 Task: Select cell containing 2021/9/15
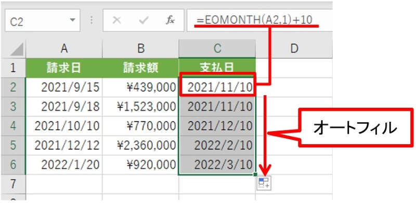point(64,87)
